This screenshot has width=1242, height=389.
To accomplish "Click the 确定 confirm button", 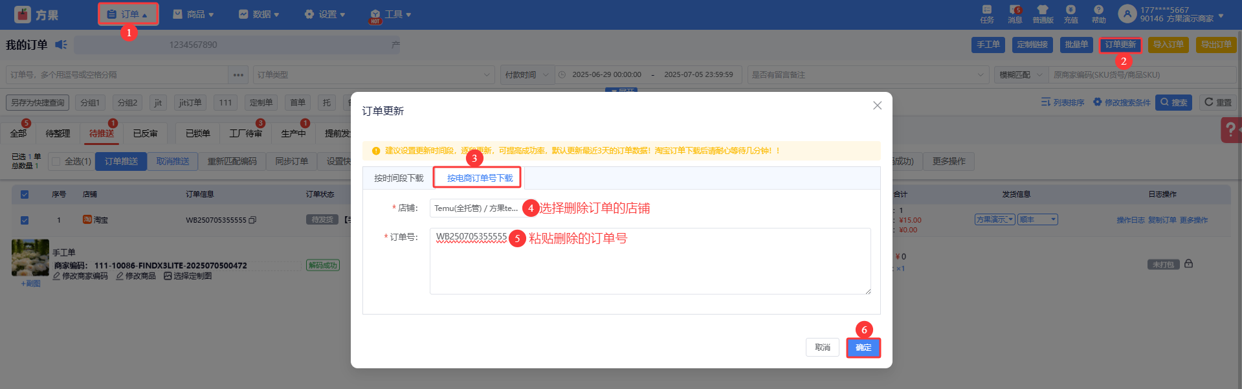I will pos(863,348).
